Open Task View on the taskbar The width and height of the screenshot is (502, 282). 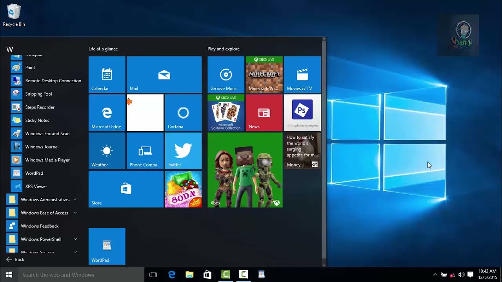coord(153,275)
